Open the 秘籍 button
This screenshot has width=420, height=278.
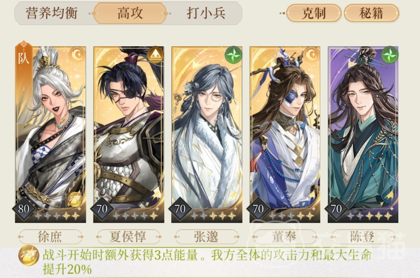pos(371,13)
